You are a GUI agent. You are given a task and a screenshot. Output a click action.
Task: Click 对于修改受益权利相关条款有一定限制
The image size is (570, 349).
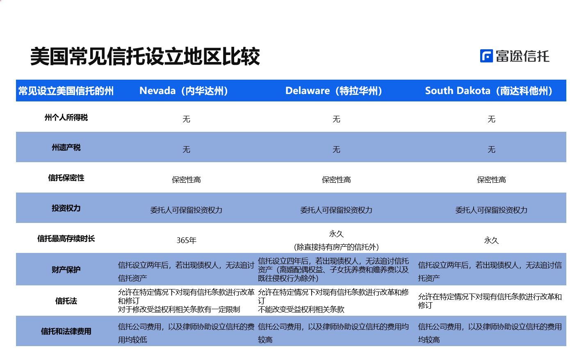pos(179,310)
